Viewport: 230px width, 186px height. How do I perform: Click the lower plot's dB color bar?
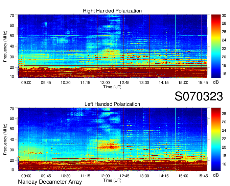216,139
